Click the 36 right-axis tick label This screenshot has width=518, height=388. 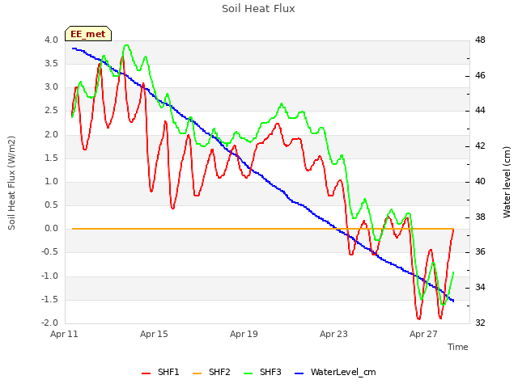click(480, 251)
